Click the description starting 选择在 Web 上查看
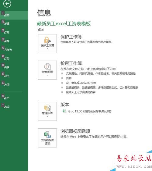The image size is (152, 171). point(94,137)
